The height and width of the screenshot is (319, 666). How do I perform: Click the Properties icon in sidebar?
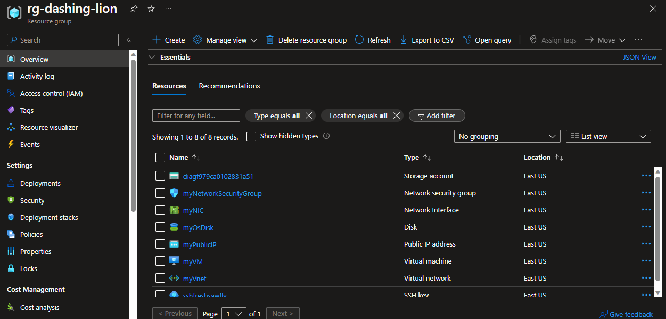coord(11,251)
